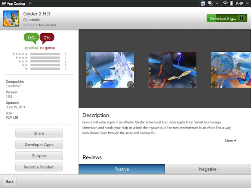
Task: Open Developer Apps
Action: tap(39, 145)
